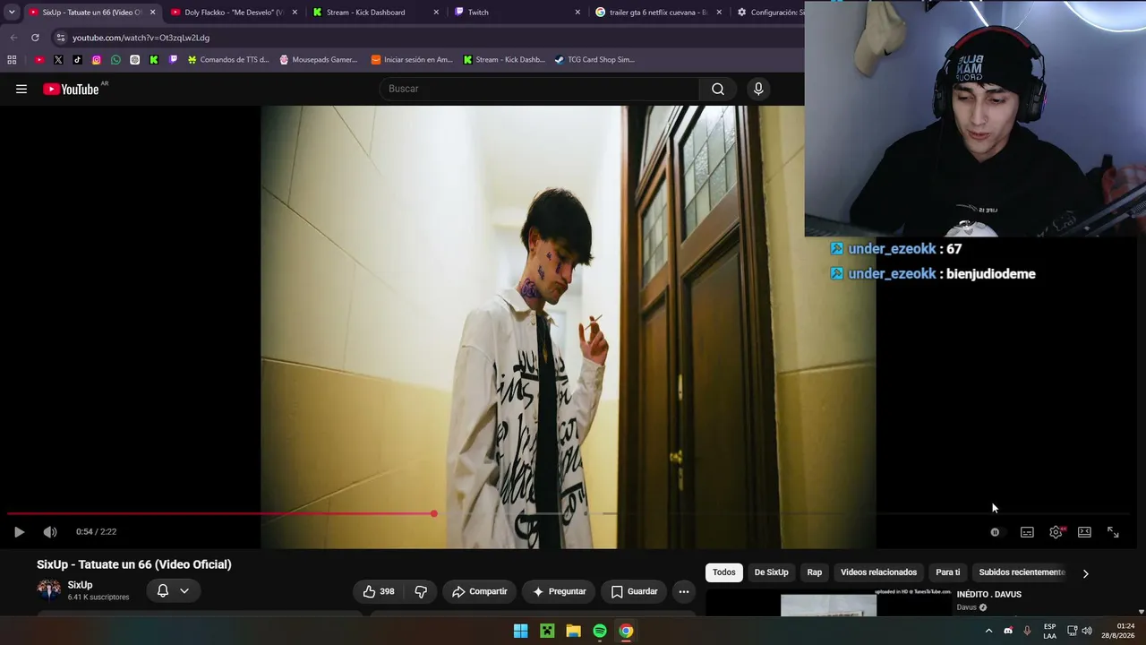Dislike the video with thumbs down
Screen dimensions: 1146x645
pos(421,591)
